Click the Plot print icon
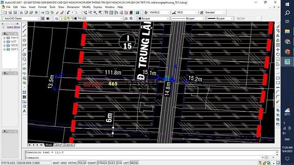The height and width of the screenshot is (165, 294). [21, 13]
